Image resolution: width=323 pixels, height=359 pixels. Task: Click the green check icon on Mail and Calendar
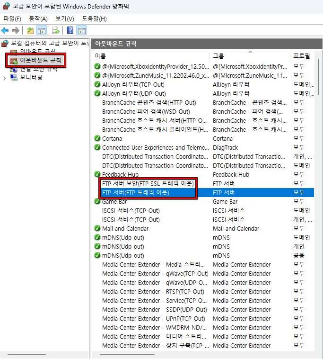pos(97,228)
